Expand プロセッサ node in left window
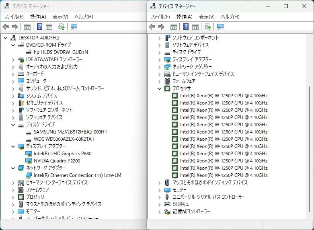 (x=13, y=197)
